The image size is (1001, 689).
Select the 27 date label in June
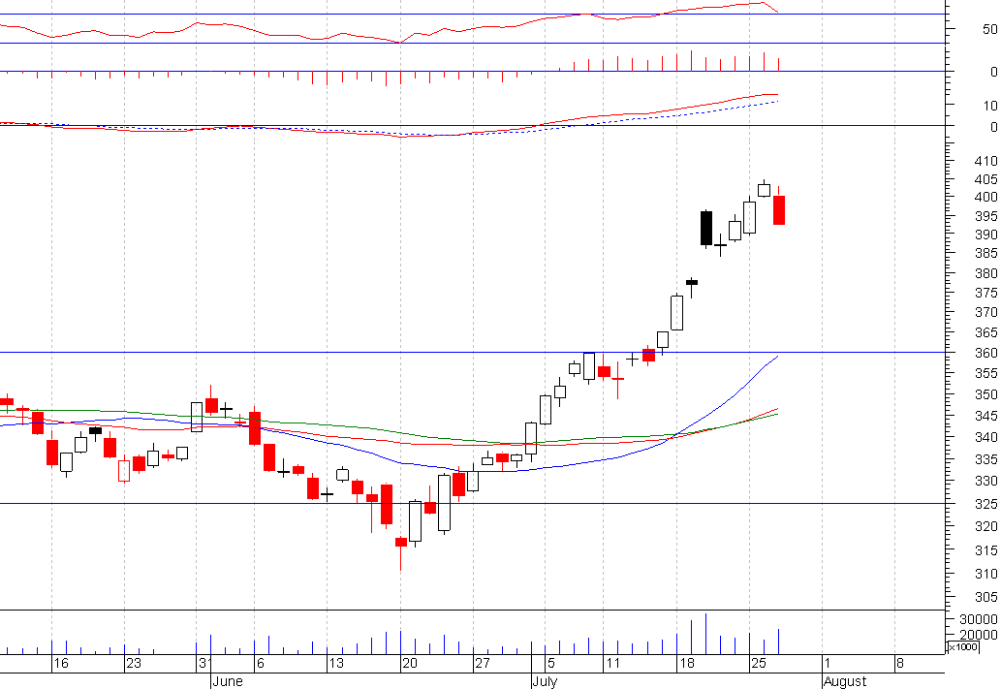482,663
